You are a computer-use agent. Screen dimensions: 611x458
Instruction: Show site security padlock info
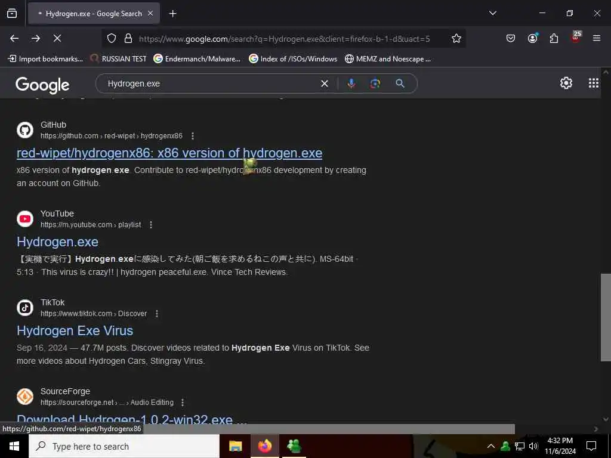tap(128, 39)
